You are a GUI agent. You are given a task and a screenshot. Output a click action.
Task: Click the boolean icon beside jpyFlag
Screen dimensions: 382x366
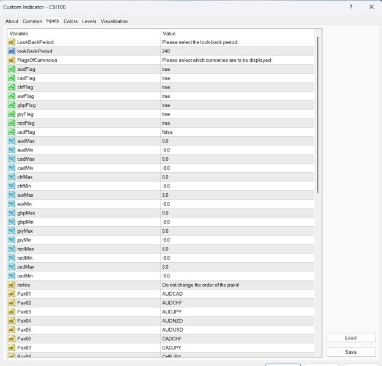pos(12,114)
